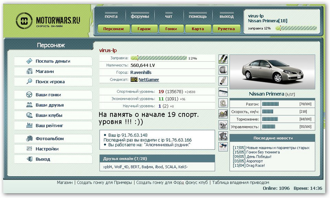Switch to the Карта tab button

click(198, 29)
